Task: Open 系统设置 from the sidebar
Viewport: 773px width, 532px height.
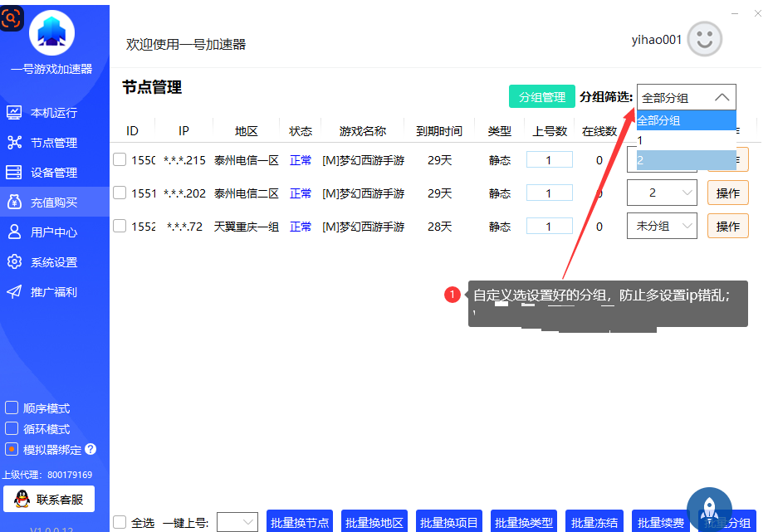Action: (55, 262)
